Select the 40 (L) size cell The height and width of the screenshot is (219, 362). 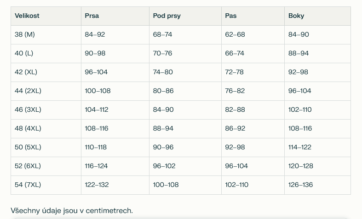pos(24,53)
